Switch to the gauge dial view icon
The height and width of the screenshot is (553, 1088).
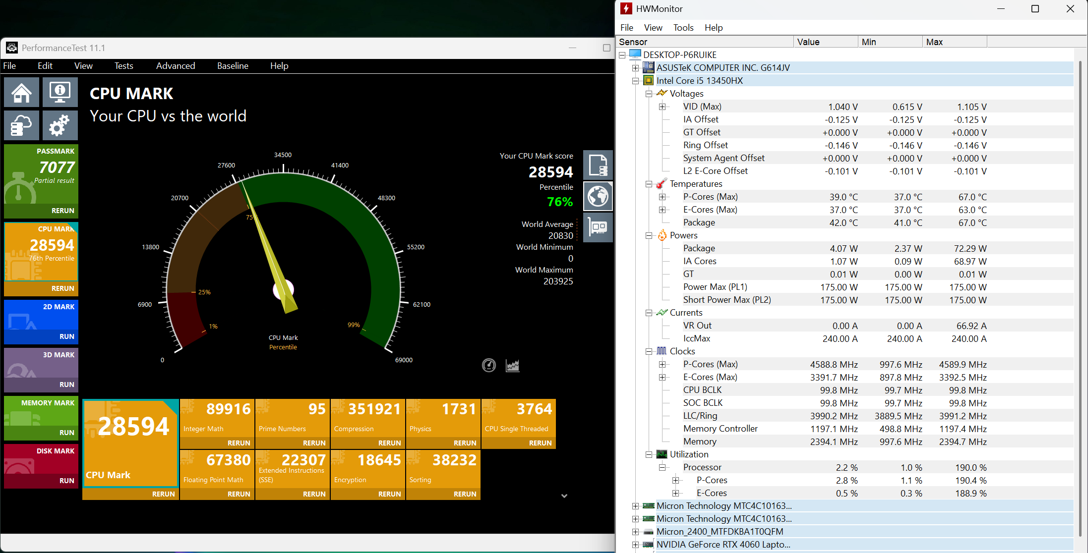pyautogui.click(x=489, y=365)
